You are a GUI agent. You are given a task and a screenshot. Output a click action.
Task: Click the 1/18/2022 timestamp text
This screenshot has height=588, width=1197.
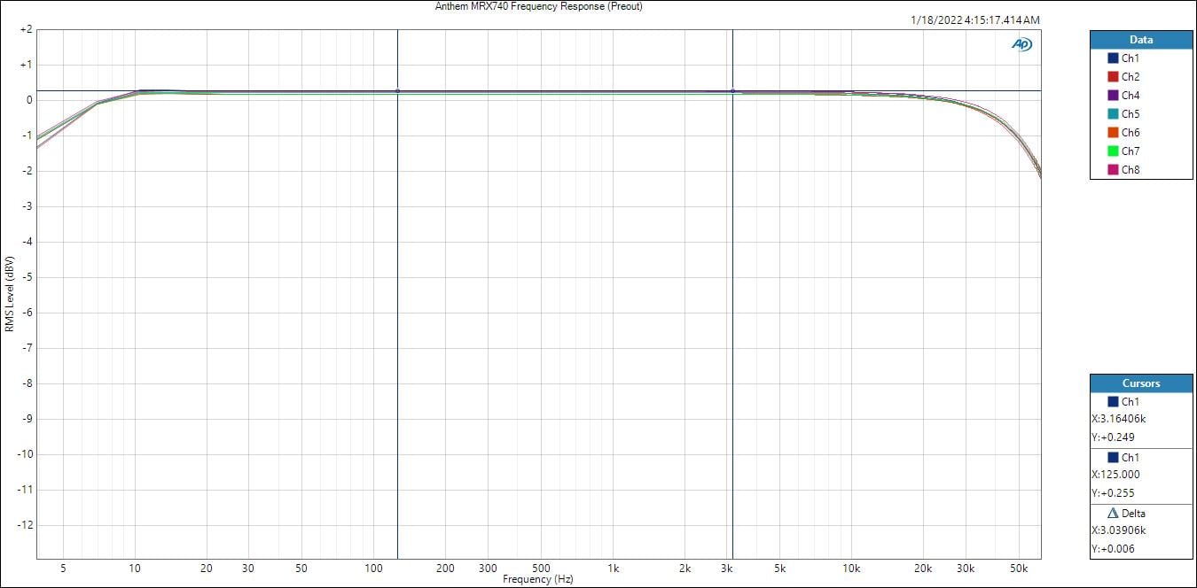pyautogui.click(x=974, y=19)
